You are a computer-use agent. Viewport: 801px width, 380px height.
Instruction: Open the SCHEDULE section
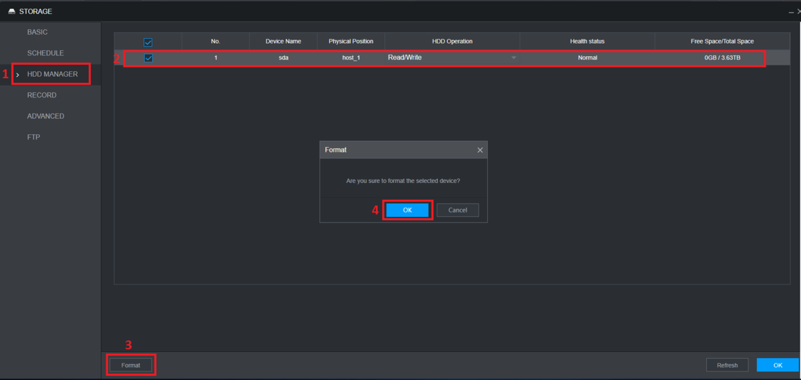[x=45, y=53]
